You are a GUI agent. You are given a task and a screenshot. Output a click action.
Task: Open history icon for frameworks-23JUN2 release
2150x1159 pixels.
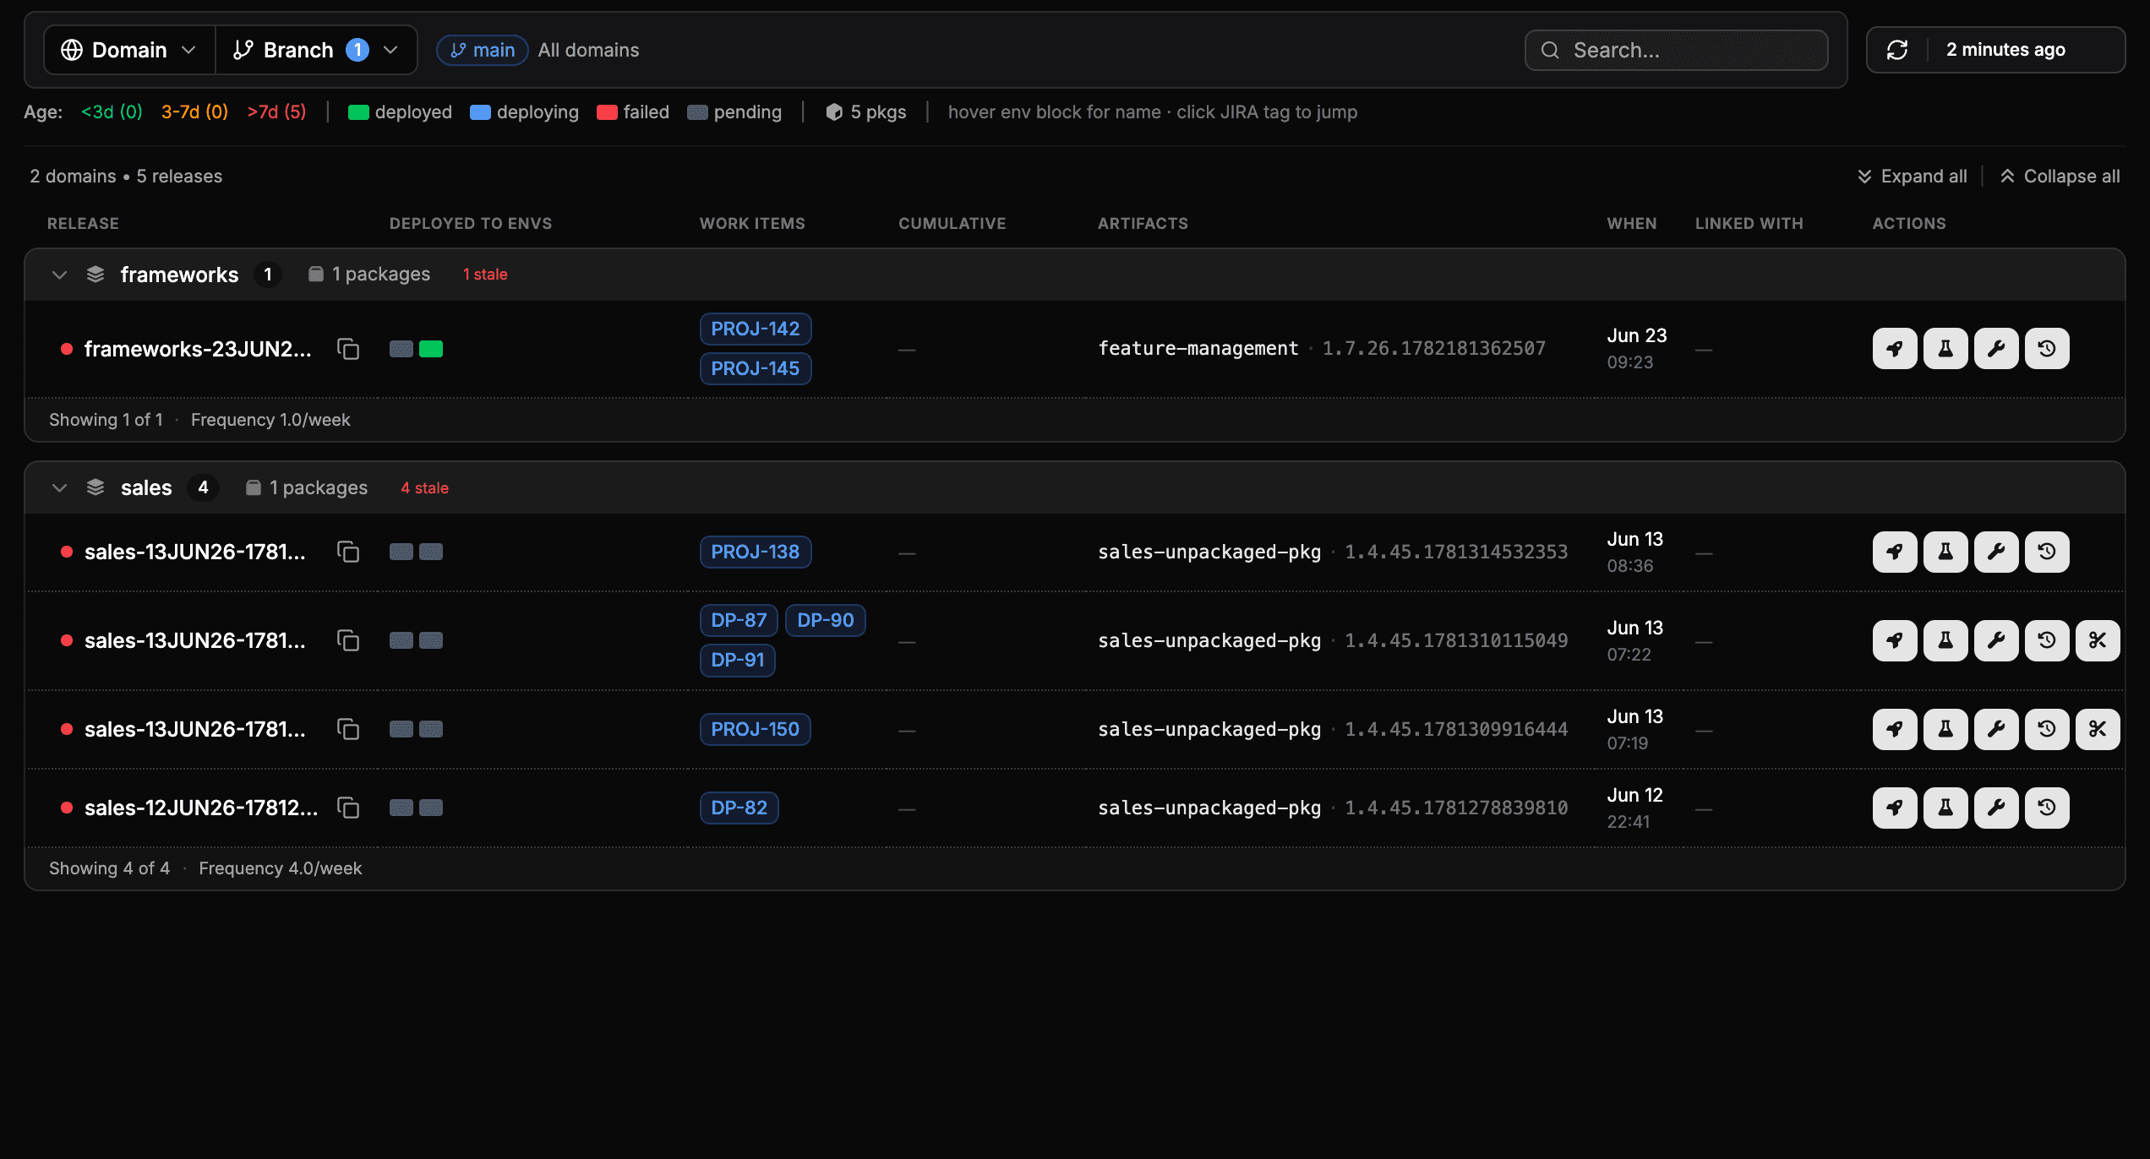pos(2047,349)
